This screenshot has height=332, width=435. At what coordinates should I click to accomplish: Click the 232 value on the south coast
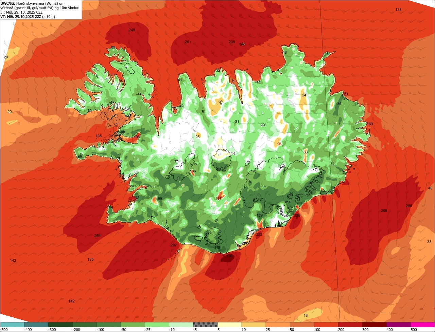click(x=259, y=235)
